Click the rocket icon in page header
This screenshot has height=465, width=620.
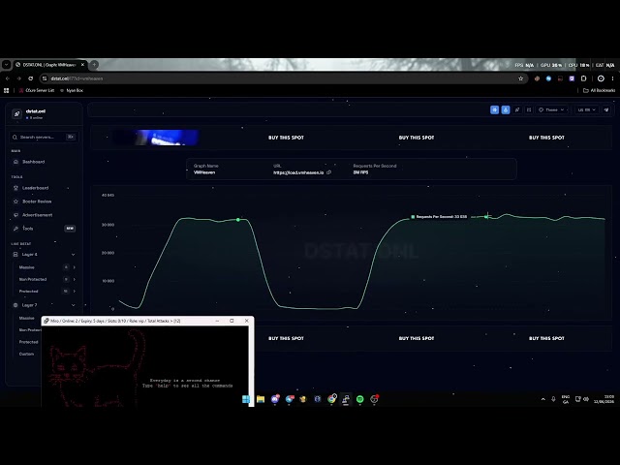point(517,109)
